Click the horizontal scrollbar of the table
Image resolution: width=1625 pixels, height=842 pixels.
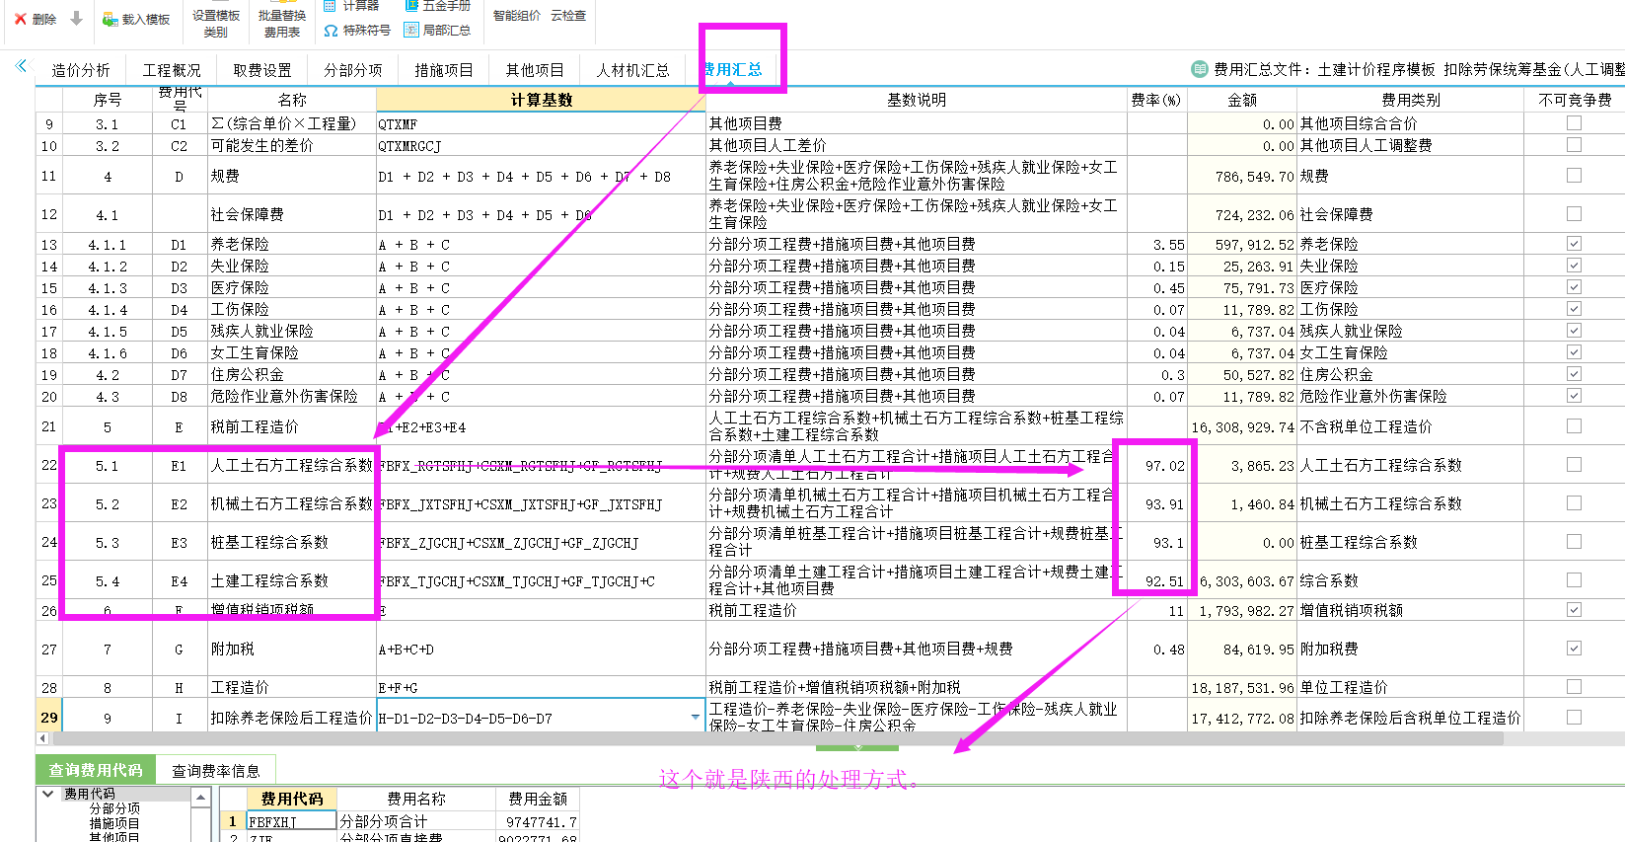point(777,738)
